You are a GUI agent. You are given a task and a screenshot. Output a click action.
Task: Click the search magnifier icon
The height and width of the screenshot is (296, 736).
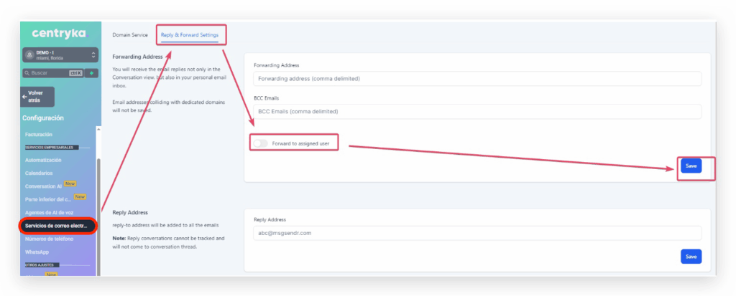(x=27, y=73)
